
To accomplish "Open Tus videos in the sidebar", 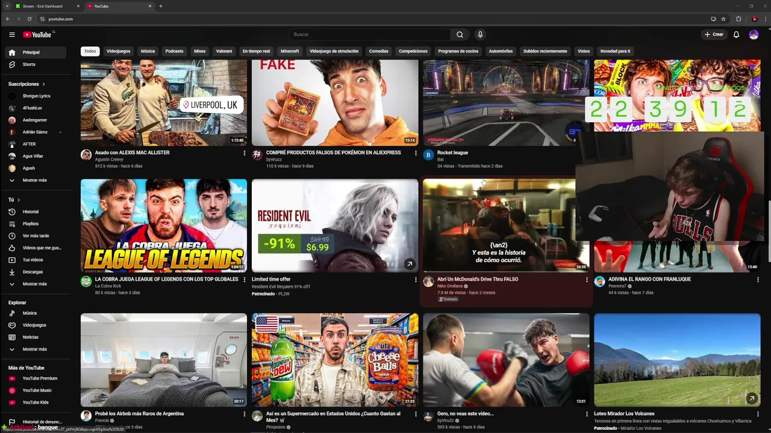I will coord(35,260).
